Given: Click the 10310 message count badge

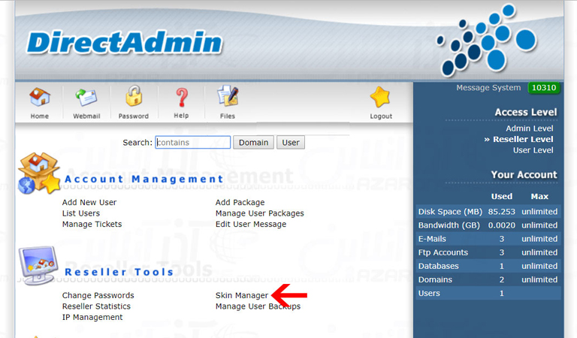Looking at the screenshot, I should tap(544, 88).
